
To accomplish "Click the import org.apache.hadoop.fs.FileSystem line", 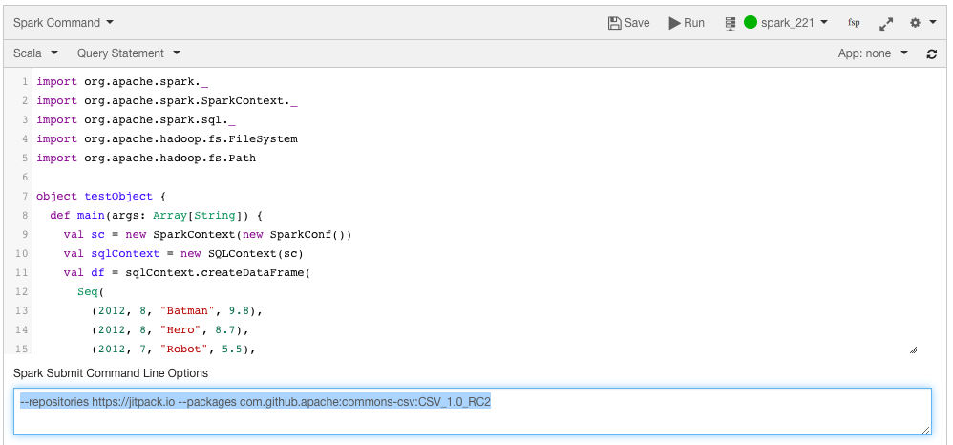I will coord(167,138).
